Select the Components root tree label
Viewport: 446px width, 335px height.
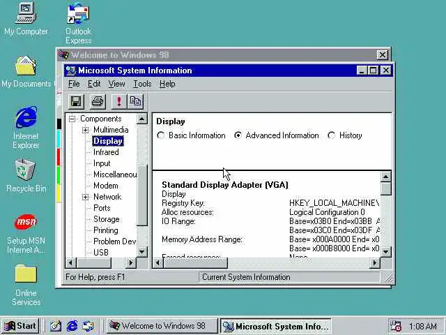100,119
